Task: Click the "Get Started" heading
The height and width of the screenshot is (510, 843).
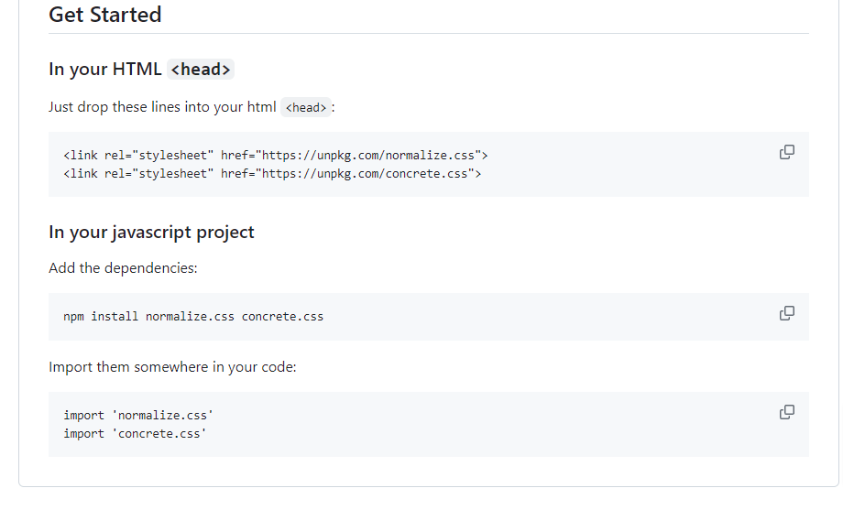Action: coord(105,15)
